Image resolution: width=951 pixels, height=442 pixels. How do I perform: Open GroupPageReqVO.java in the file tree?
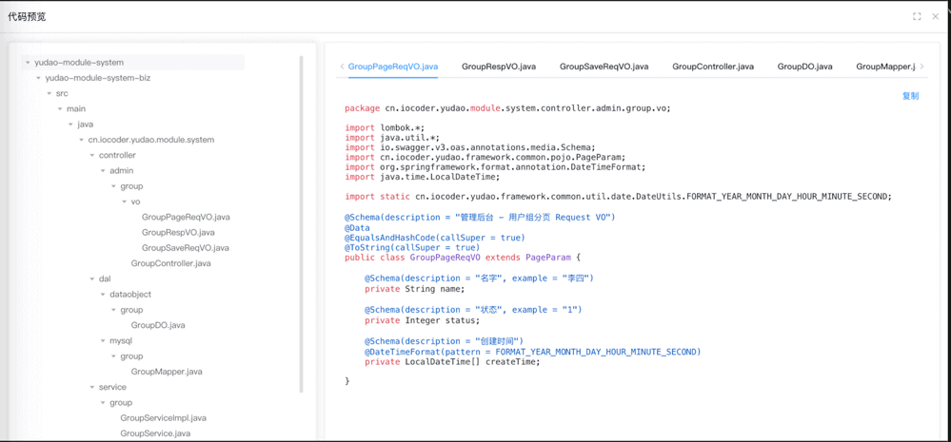click(x=186, y=217)
